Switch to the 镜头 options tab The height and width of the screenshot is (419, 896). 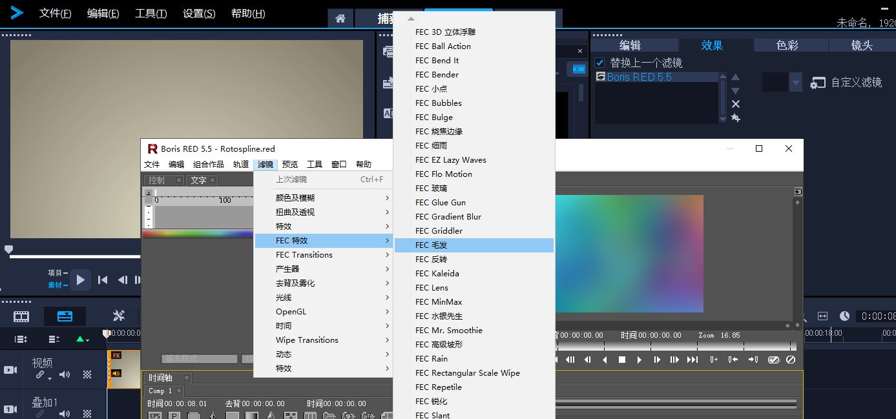pyautogui.click(x=862, y=45)
